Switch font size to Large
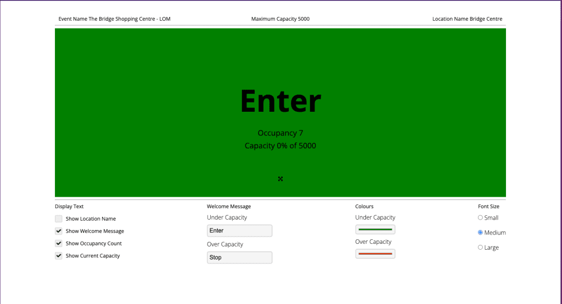The image size is (562, 304). tap(480, 247)
